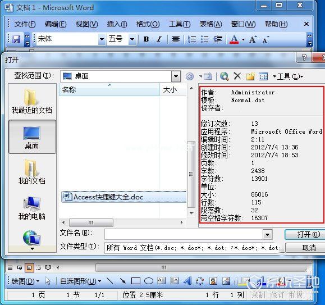Click the increase indent icon
This screenshot has height=305, width=325.
click(218, 39)
